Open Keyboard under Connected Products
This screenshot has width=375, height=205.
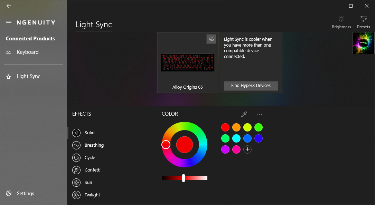point(34,52)
